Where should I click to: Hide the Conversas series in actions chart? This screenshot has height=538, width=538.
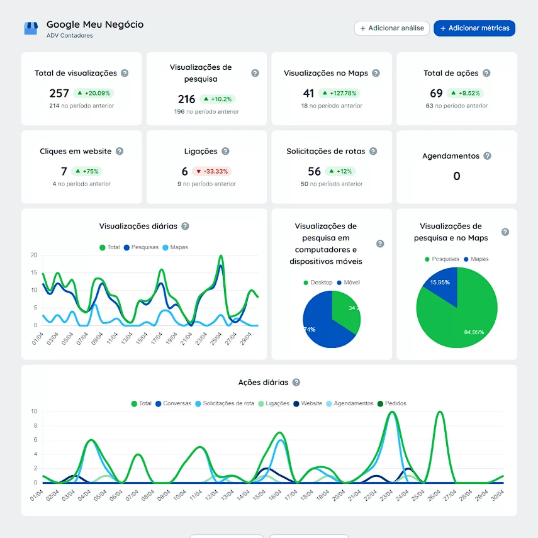point(173,403)
